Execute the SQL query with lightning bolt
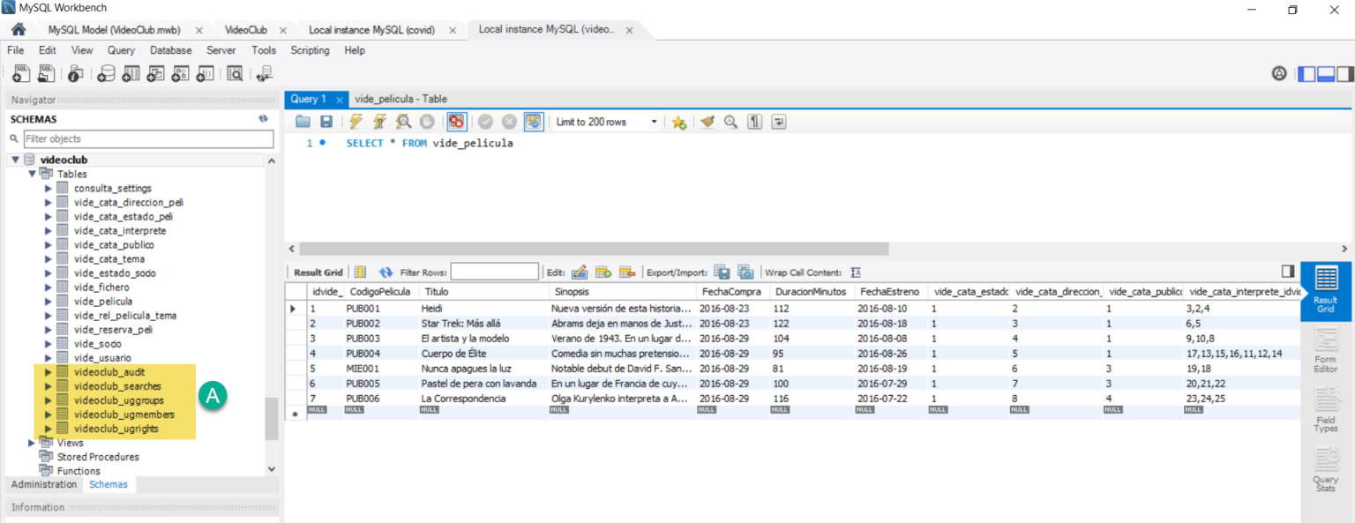 (x=356, y=123)
